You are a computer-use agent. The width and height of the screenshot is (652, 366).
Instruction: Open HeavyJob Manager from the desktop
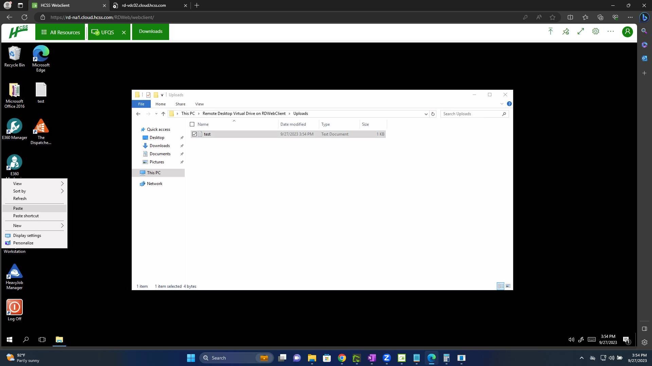(x=14, y=271)
